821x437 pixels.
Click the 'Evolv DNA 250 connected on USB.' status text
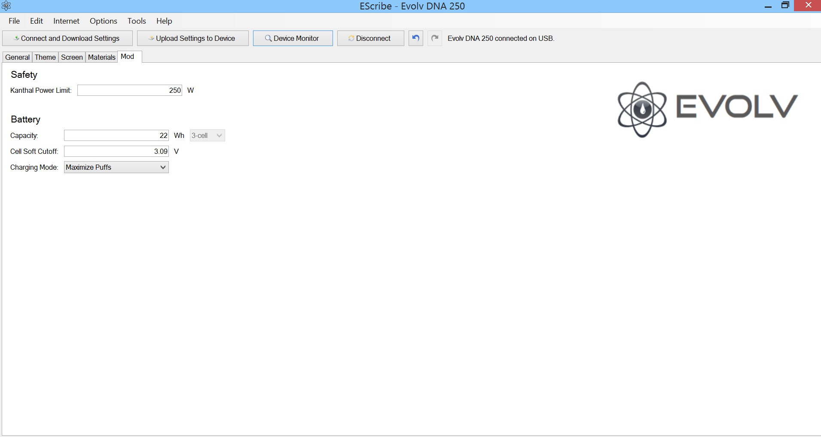coord(501,38)
